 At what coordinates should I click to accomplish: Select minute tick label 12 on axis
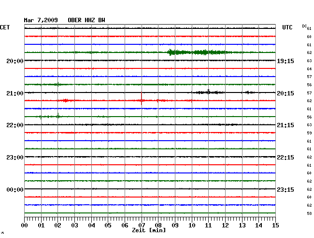pyautogui.click(x=225, y=225)
